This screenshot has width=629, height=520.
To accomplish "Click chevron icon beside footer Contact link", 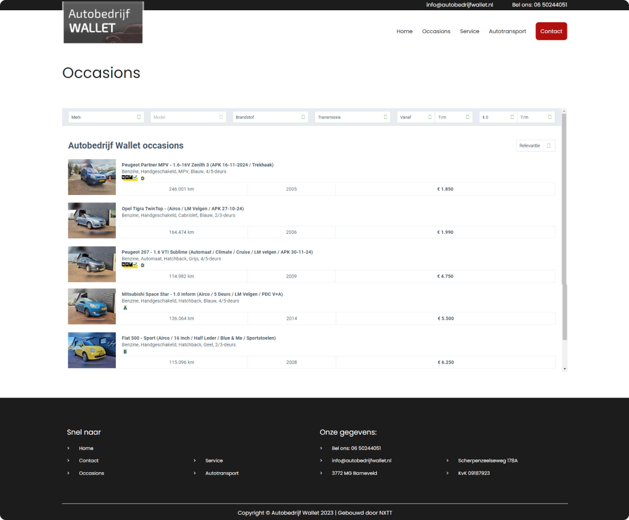I will pos(68,461).
